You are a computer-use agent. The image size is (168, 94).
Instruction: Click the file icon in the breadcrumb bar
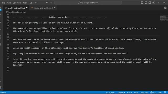pos(7,12)
